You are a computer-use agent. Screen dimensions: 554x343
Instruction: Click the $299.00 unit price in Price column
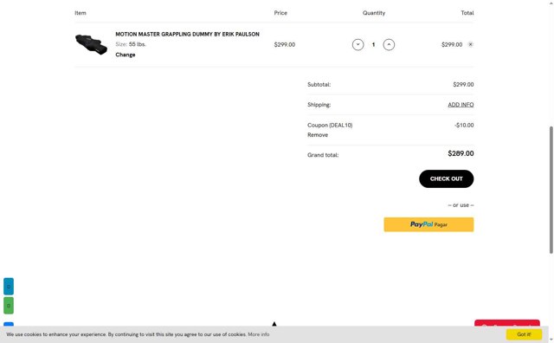coord(285,44)
